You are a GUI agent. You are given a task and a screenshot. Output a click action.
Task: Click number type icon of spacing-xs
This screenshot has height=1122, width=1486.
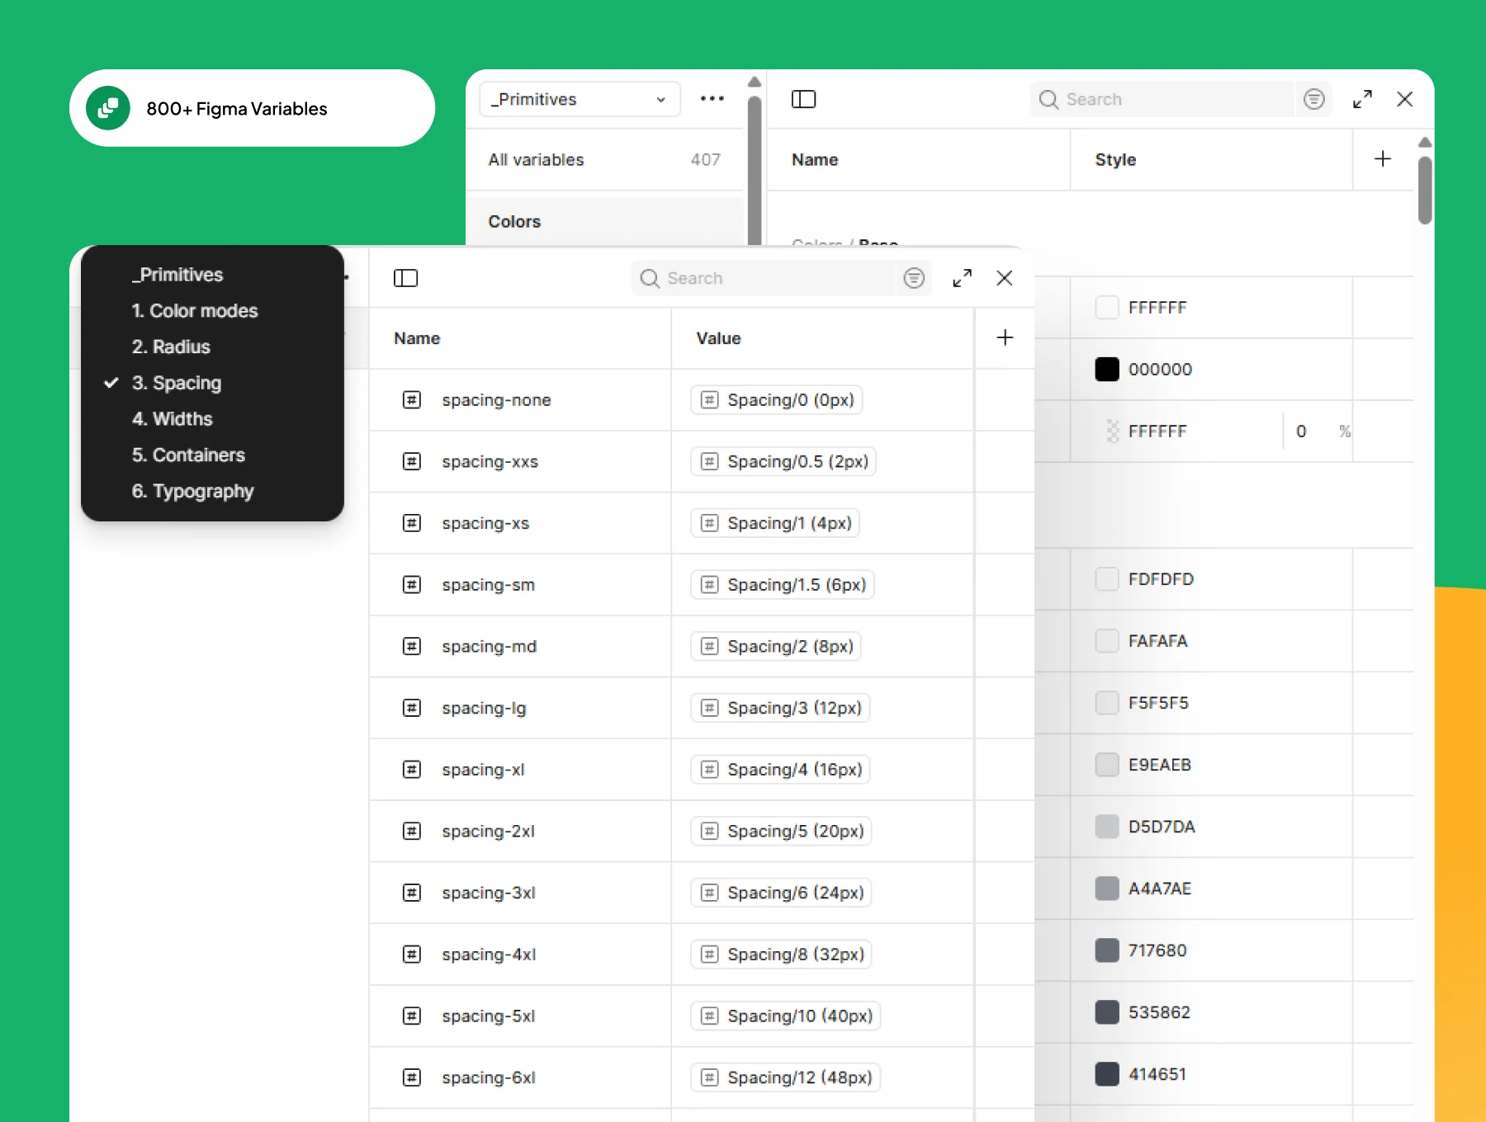[x=411, y=523]
